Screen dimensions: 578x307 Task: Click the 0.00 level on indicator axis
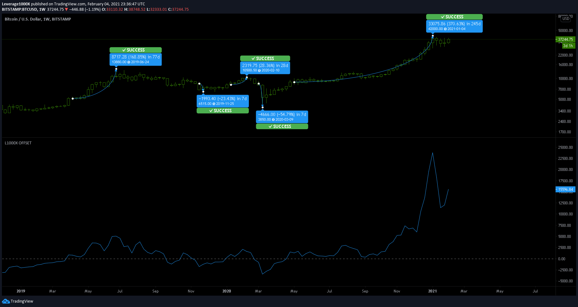point(562,259)
